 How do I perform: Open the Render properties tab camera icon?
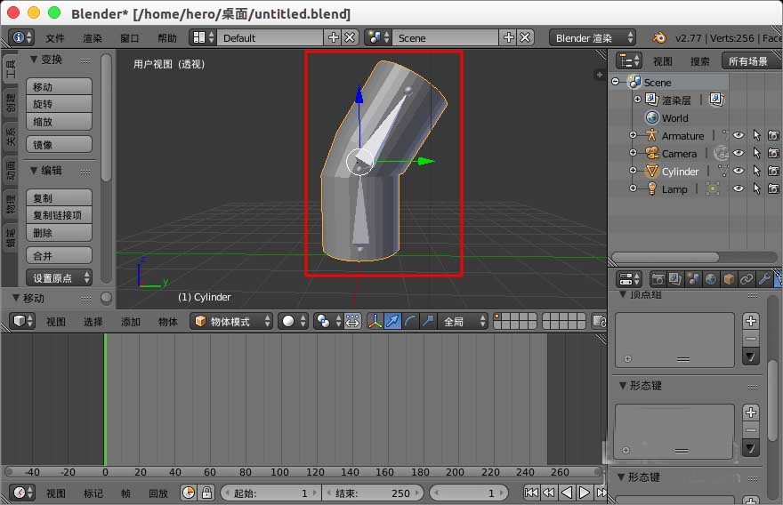[x=658, y=279]
